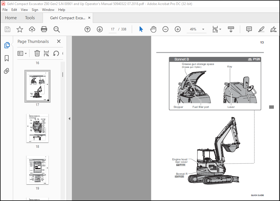Delete the selected page thumbnail
Viewport: 280px width, 201px height.
37,53
